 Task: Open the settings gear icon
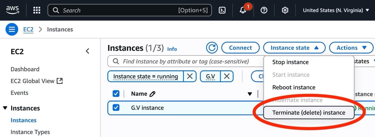click(285, 10)
